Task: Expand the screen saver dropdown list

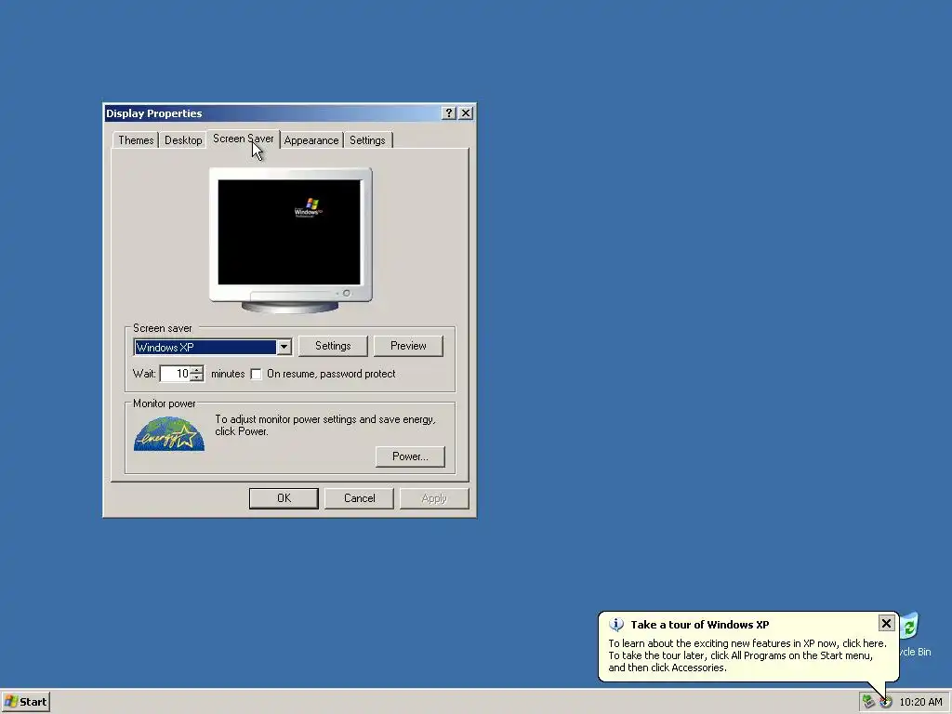Action: click(x=284, y=348)
